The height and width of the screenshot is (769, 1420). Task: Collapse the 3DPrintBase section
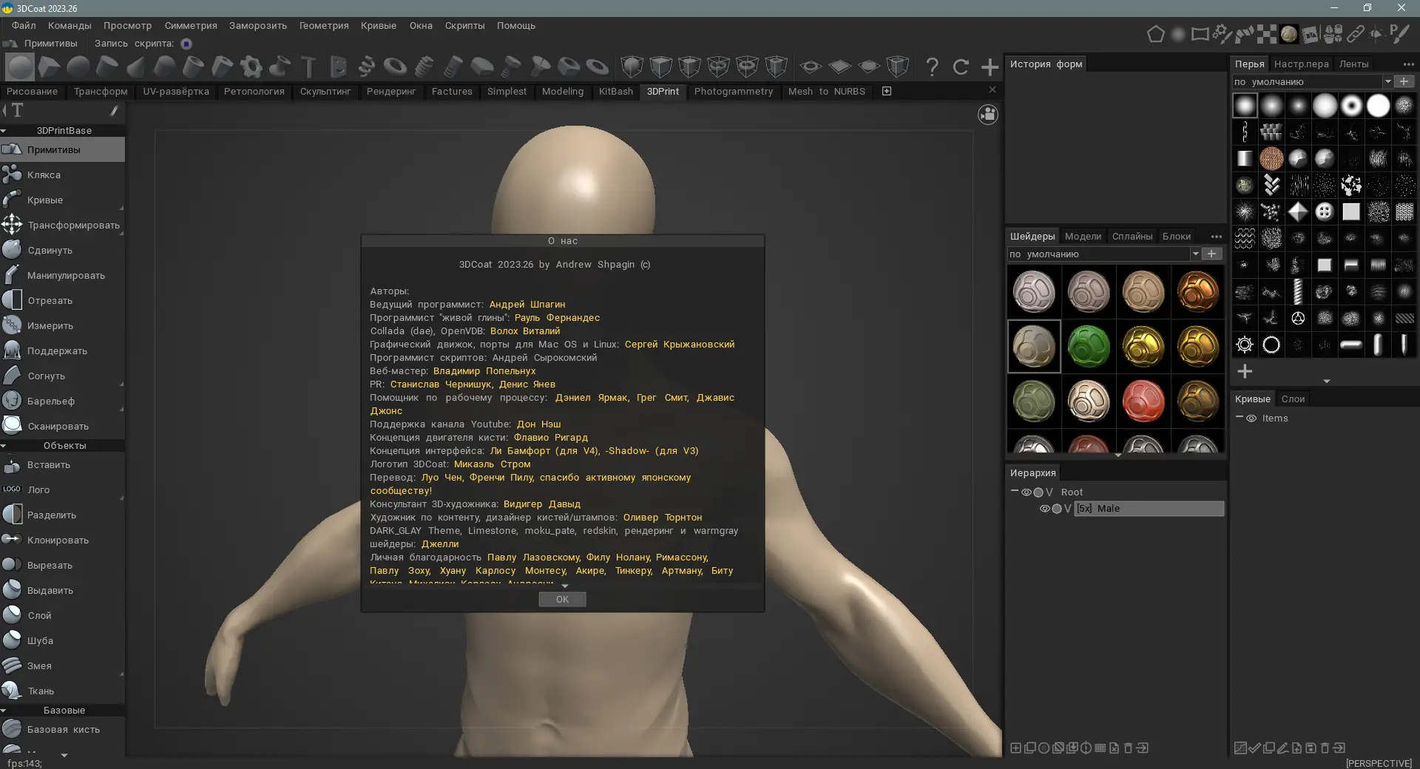pyautogui.click(x=4, y=131)
